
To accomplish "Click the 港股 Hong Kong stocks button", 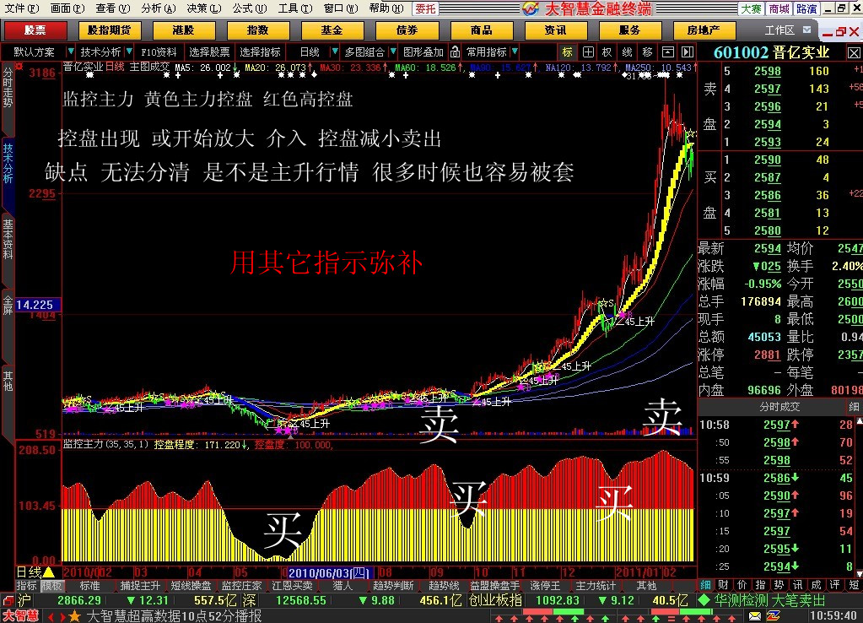I will tap(184, 30).
